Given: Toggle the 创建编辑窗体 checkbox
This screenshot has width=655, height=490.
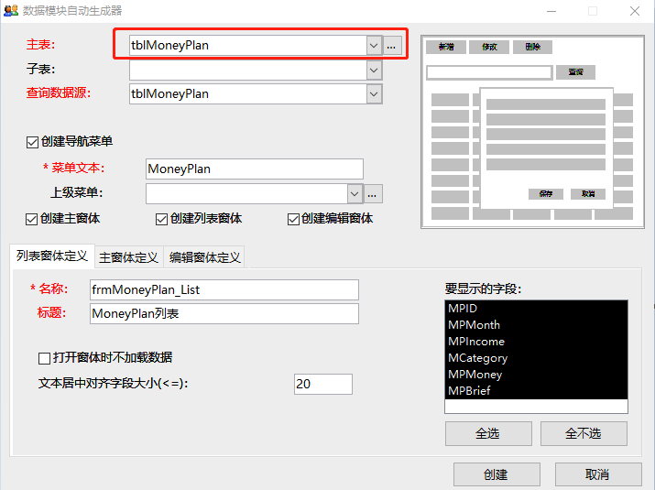Looking at the screenshot, I should click(293, 219).
